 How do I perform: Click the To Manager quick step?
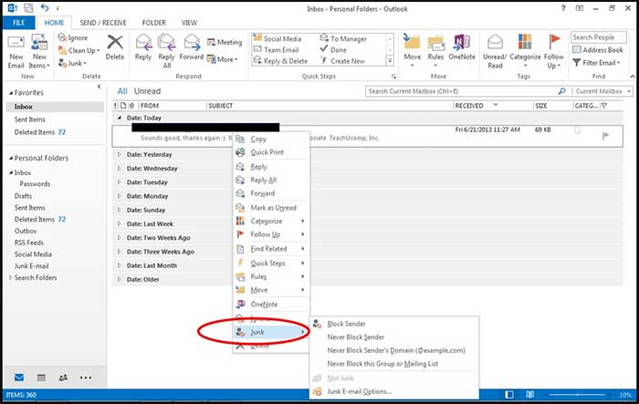point(343,38)
